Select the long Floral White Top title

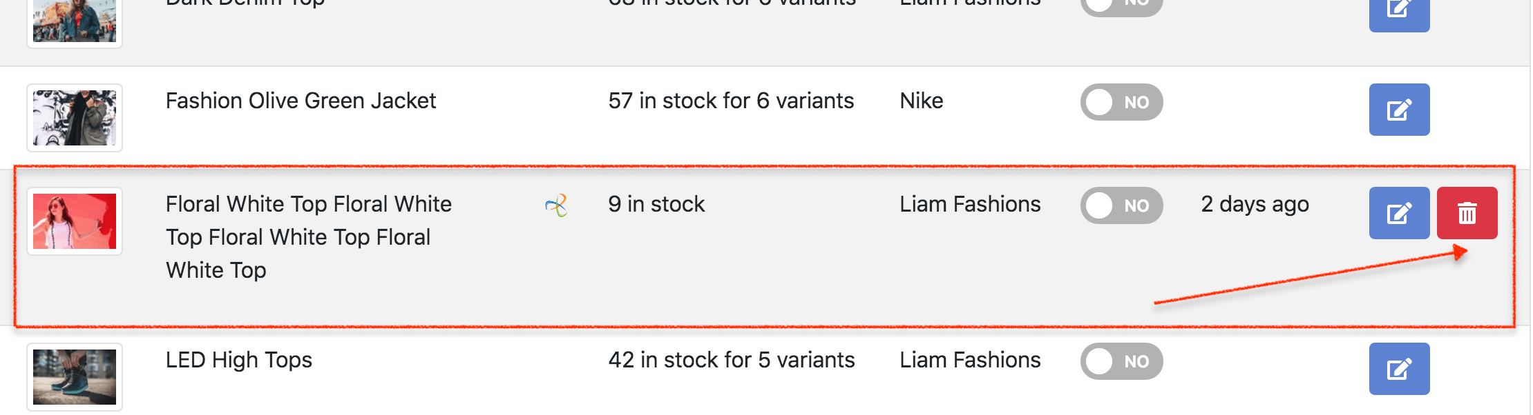click(307, 236)
